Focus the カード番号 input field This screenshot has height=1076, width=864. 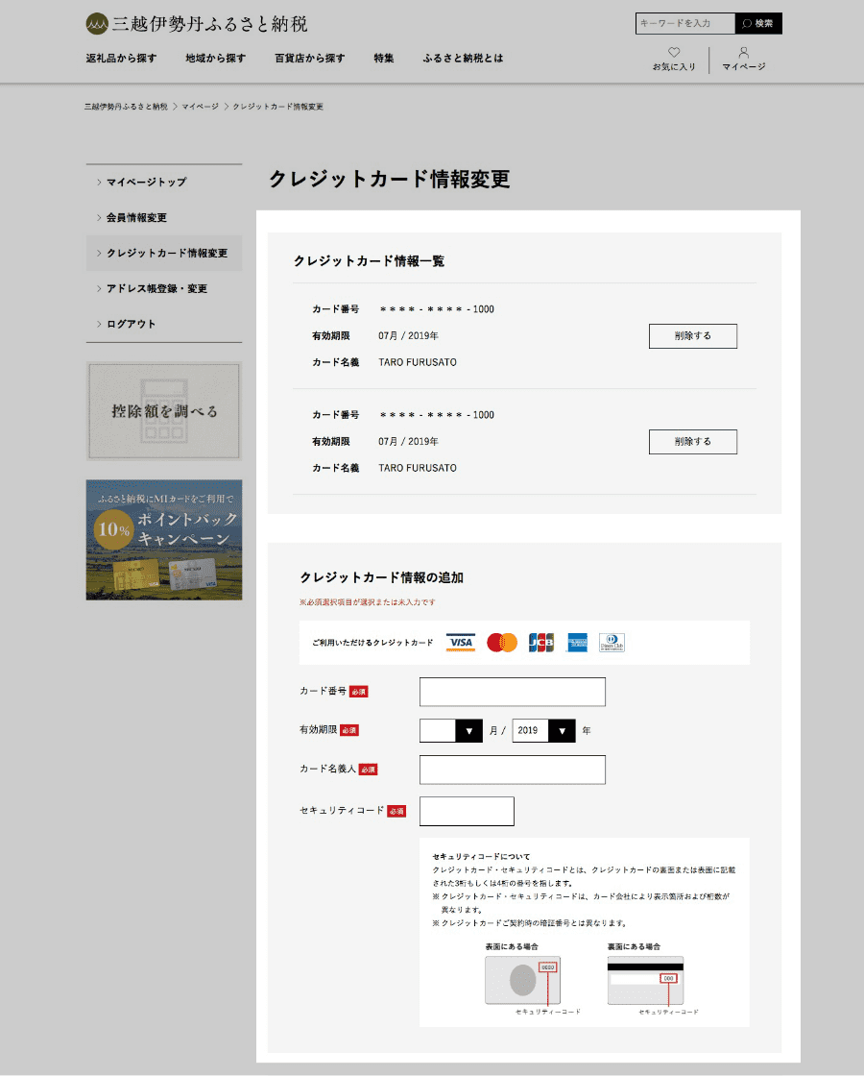pos(512,692)
